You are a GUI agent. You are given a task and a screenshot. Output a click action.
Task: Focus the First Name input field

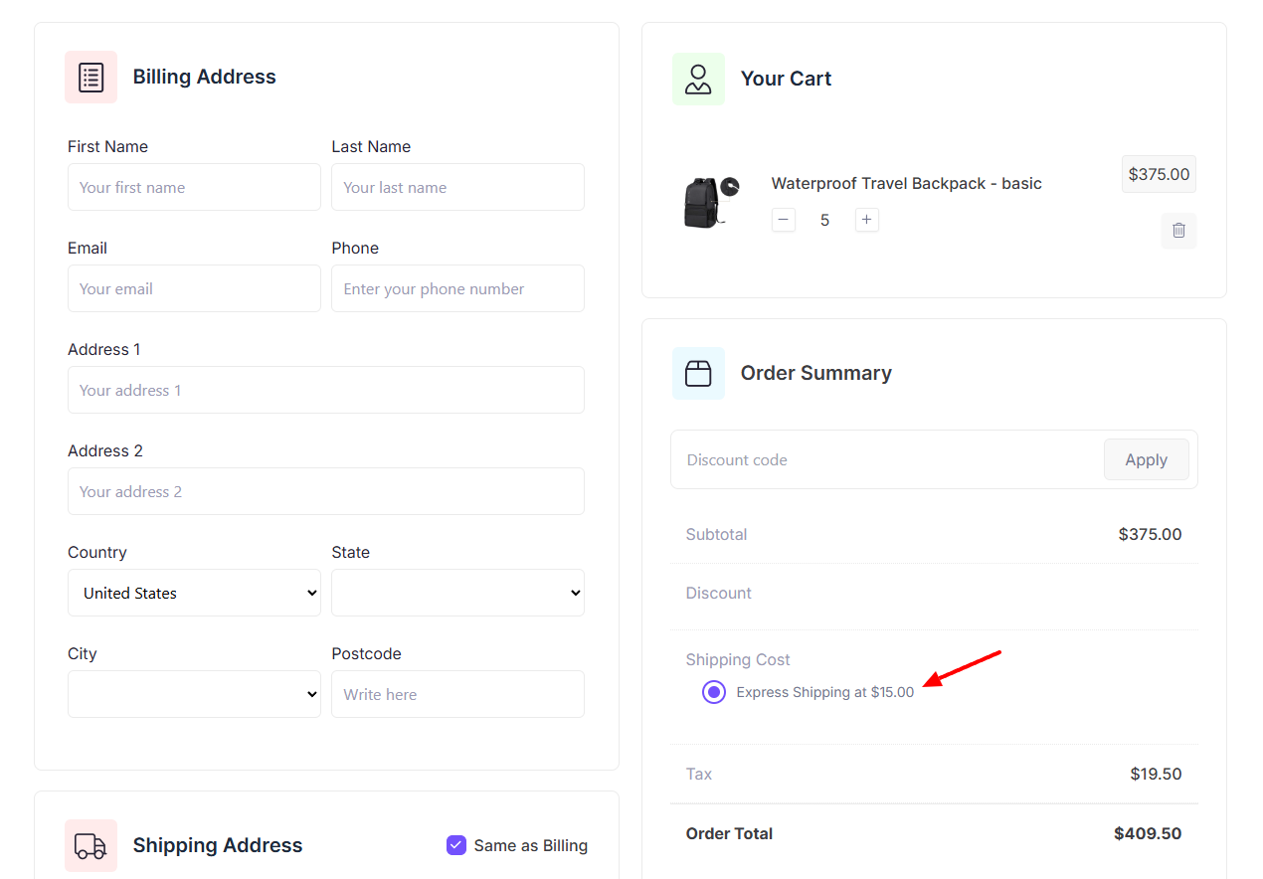point(194,187)
